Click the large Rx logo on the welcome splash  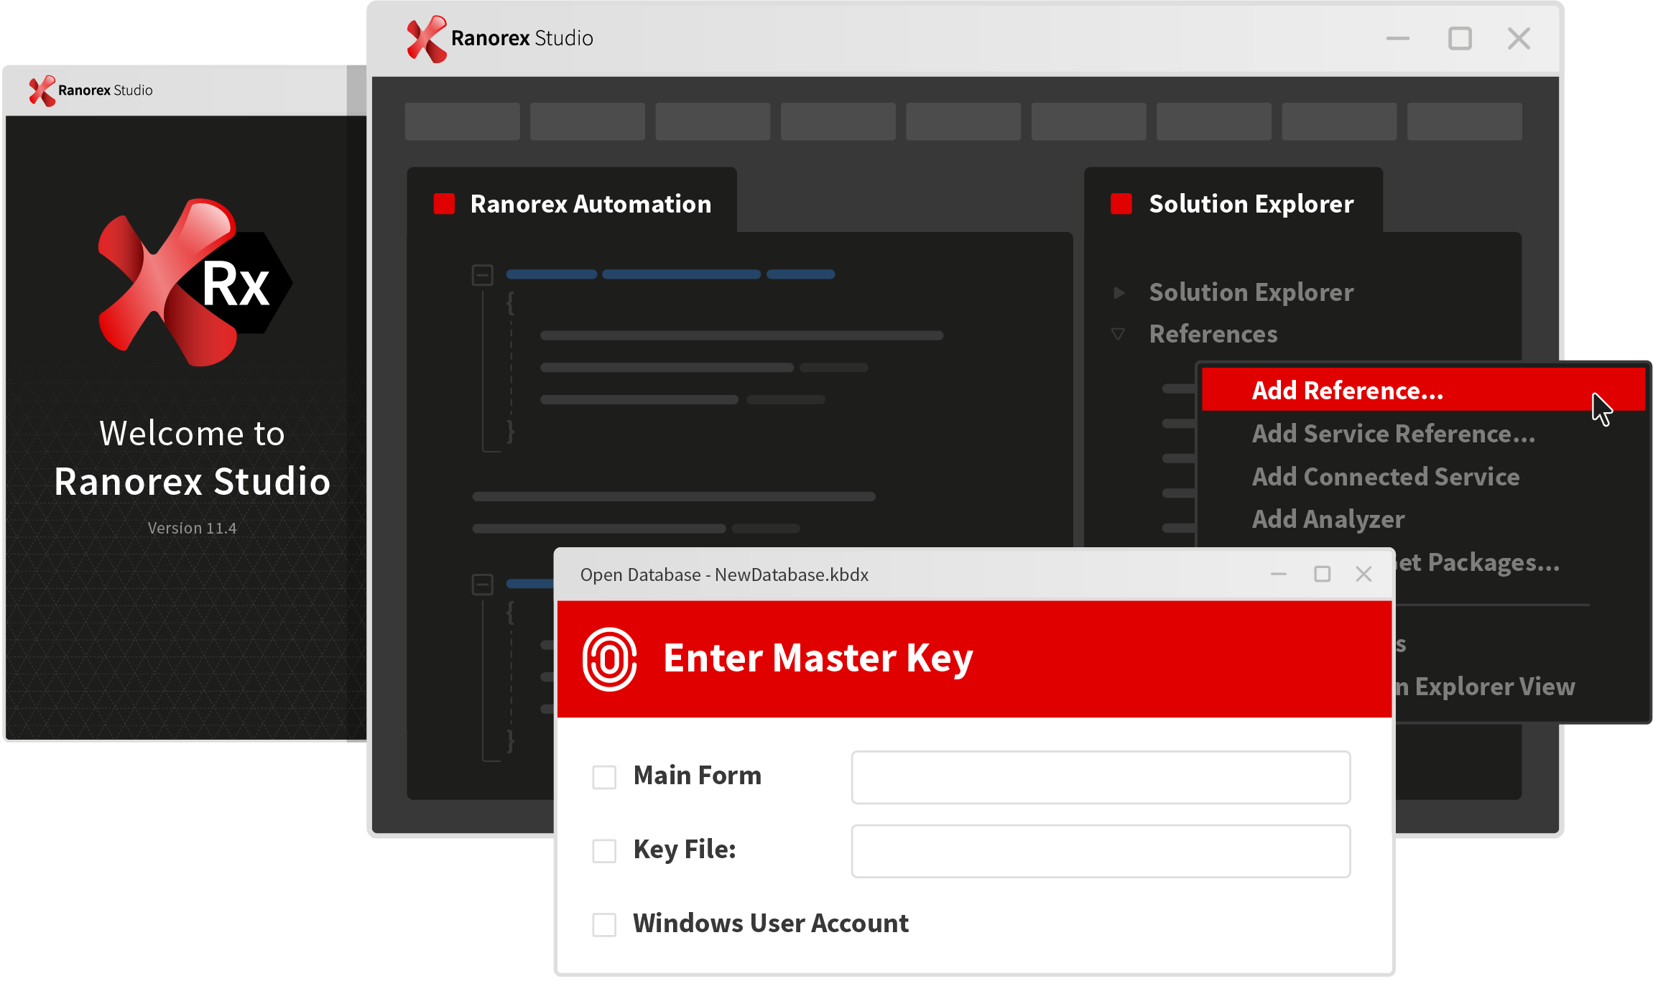(195, 282)
